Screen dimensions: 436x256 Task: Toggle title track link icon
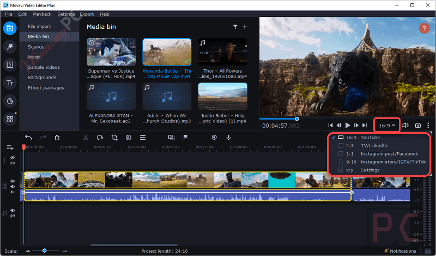(13, 163)
